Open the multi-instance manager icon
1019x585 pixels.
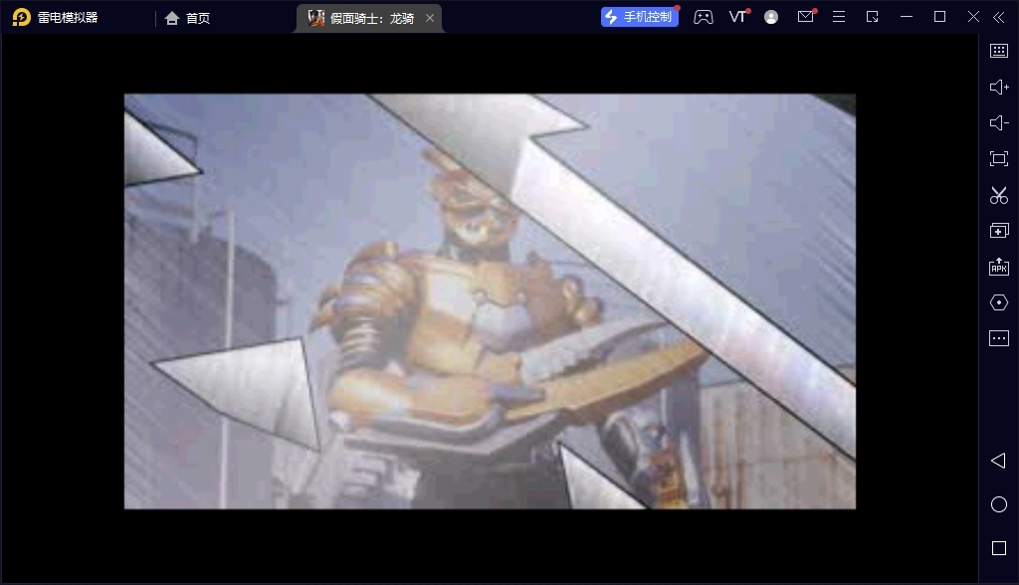point(999,231)
